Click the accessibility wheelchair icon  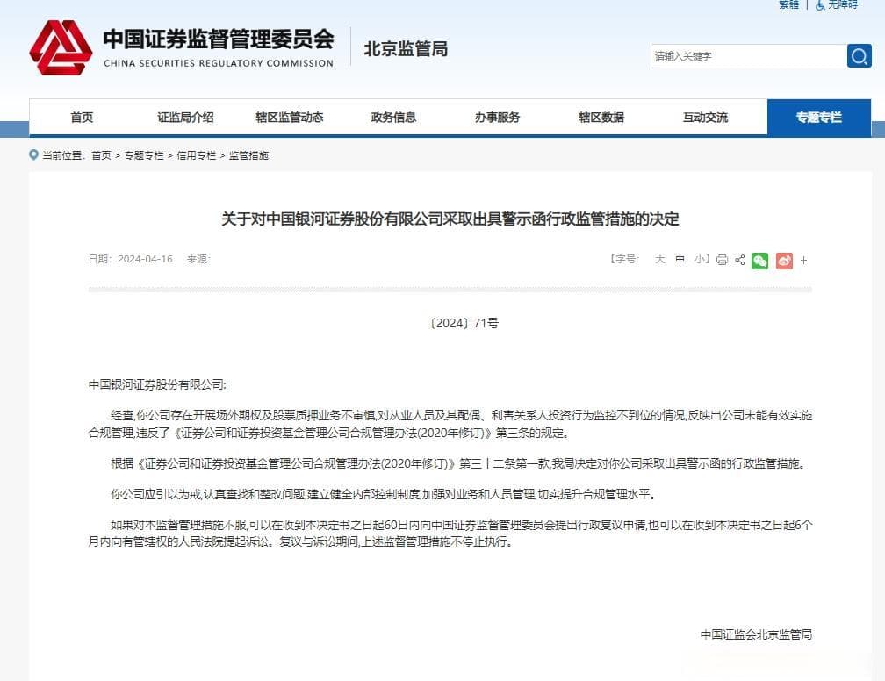coord(820,4)
